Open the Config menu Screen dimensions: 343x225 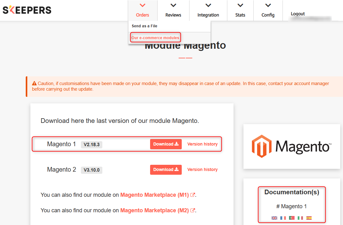pyautogui.click(x=268, y=11)
